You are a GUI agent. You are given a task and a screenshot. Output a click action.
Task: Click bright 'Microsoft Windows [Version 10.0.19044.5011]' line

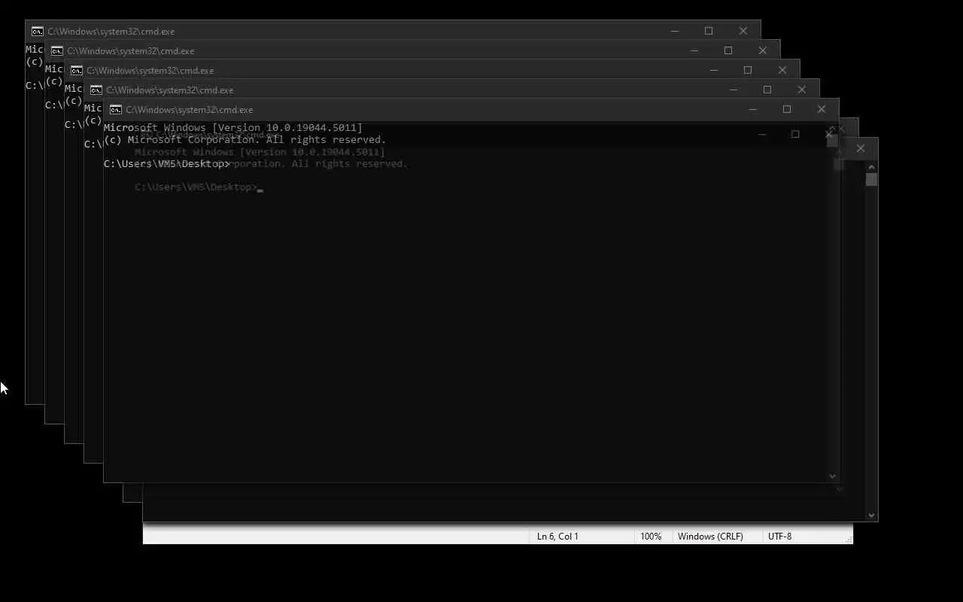233,128
